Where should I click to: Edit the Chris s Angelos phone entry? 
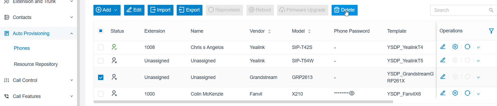tap(443, 47)
